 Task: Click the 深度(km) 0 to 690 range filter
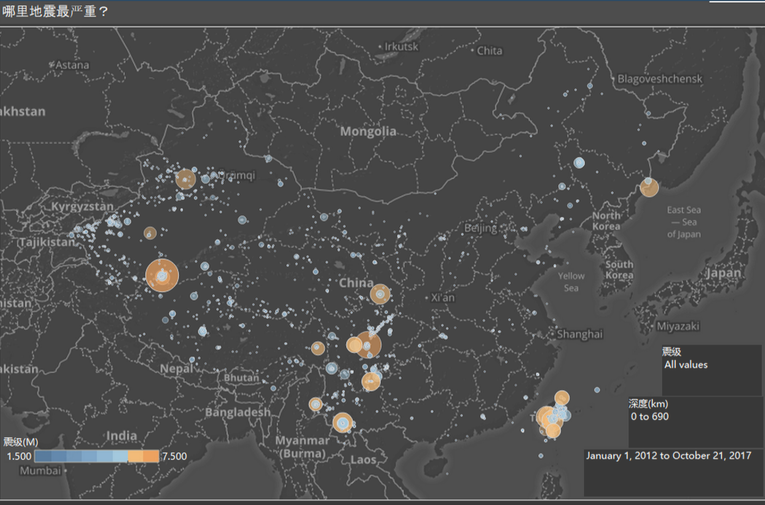(650, 417)
